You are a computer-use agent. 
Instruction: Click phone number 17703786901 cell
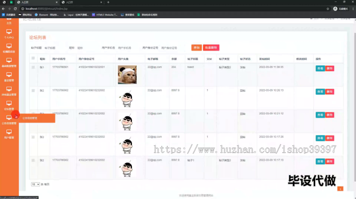pos(60,67)
